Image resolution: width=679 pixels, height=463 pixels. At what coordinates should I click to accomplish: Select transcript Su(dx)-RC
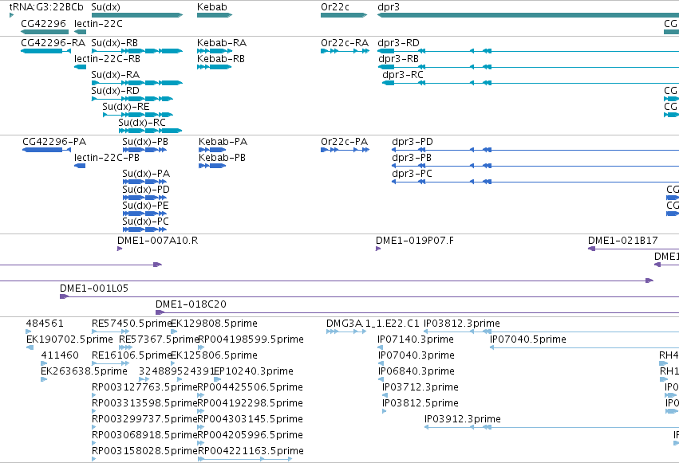pyautogui.click(x=150, y=131)
